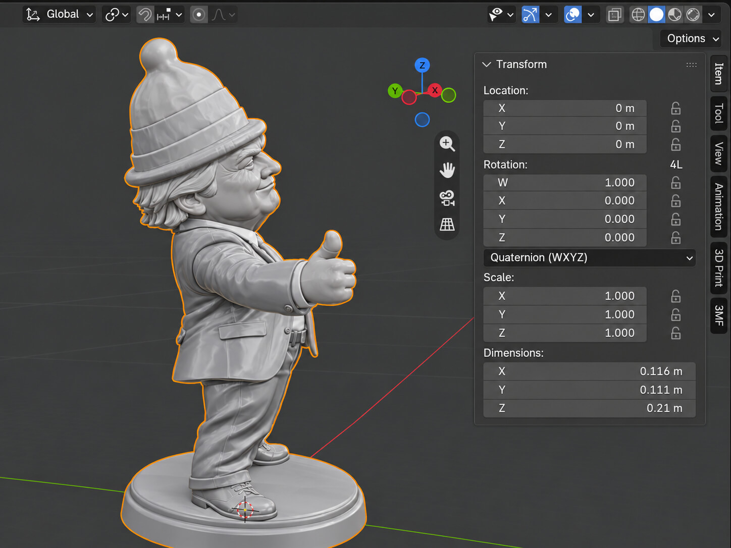
Task: Open the View sidebar tab
Action: 719,153
